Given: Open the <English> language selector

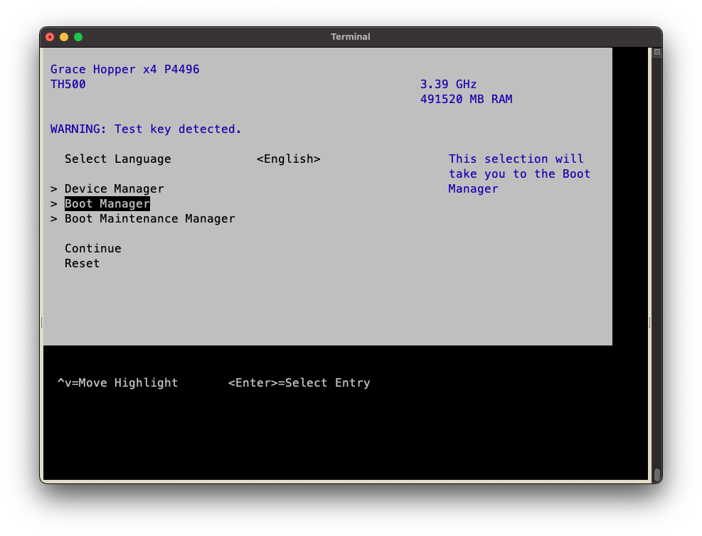Looking at the screenshot, I should [288, 159].
